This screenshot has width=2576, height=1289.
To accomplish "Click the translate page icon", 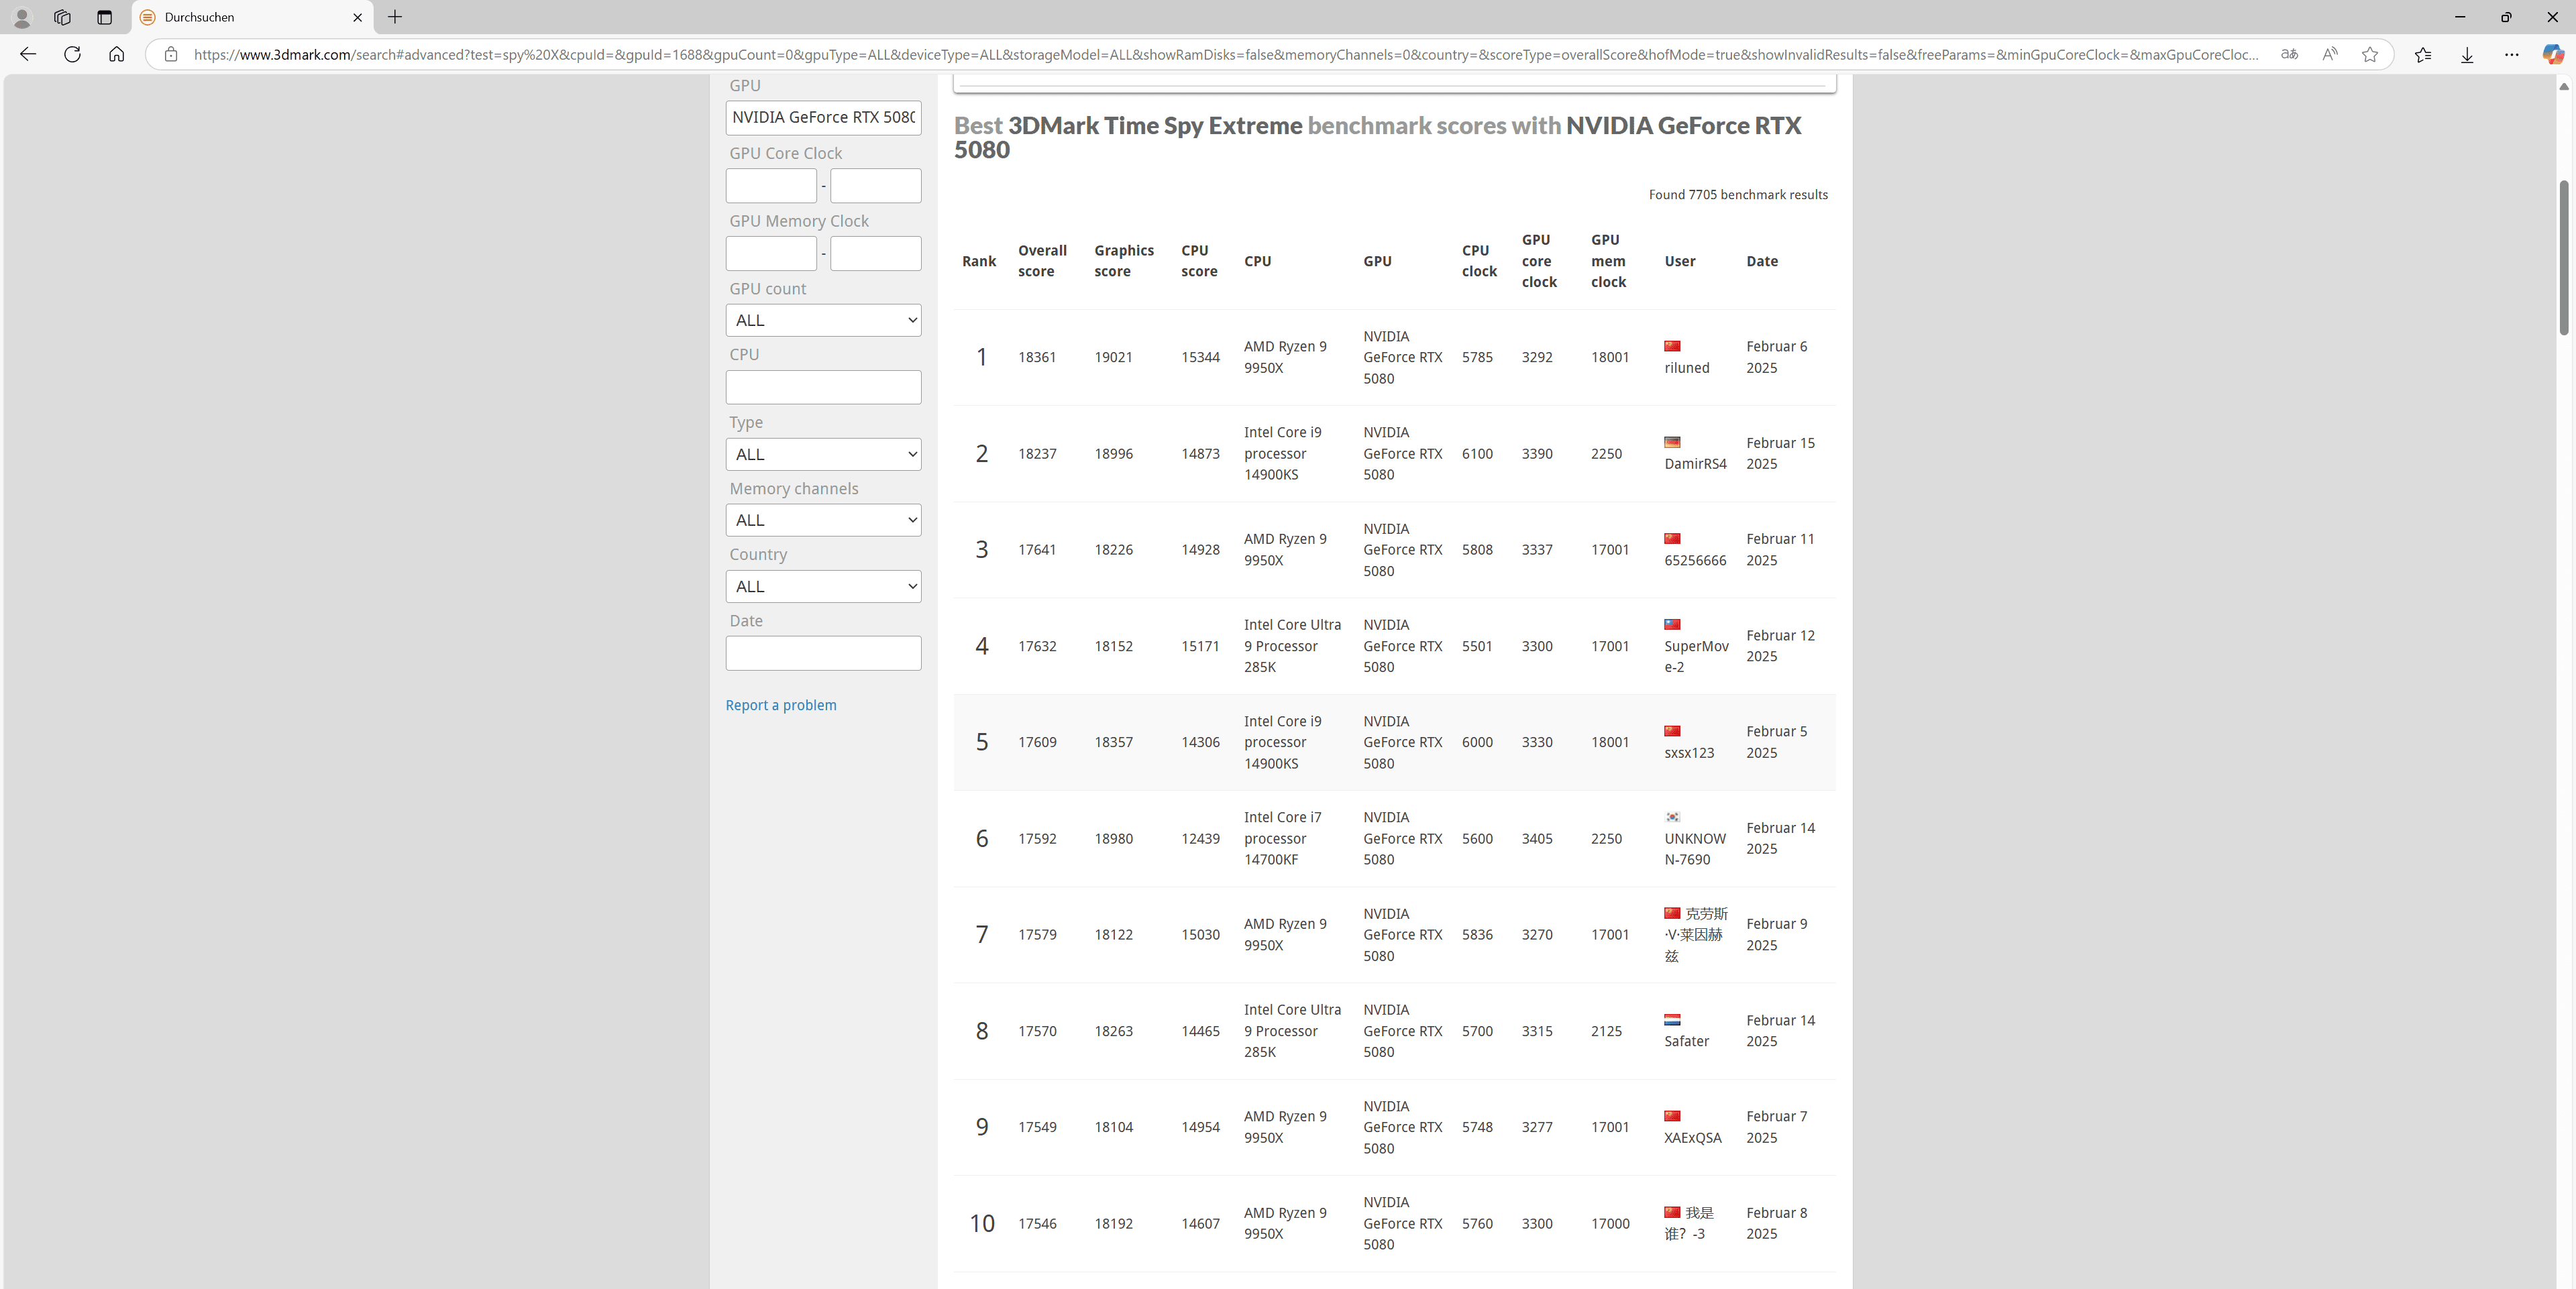I will tap(2289, 54).
